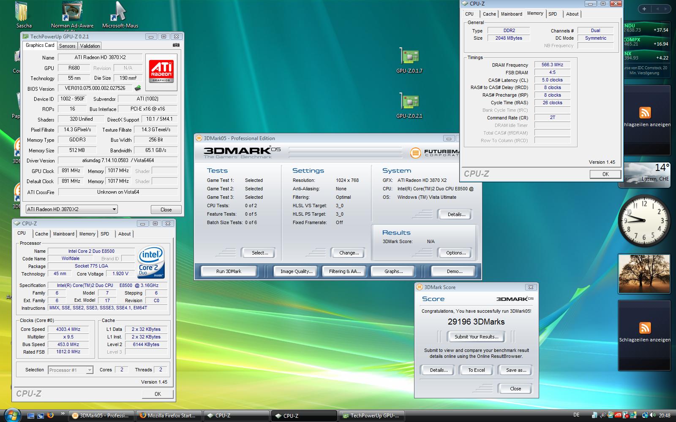Switch to Mozilla Firefox taskbar button
This screenshot has height=422, width=676.
click(x=169, y=416)
